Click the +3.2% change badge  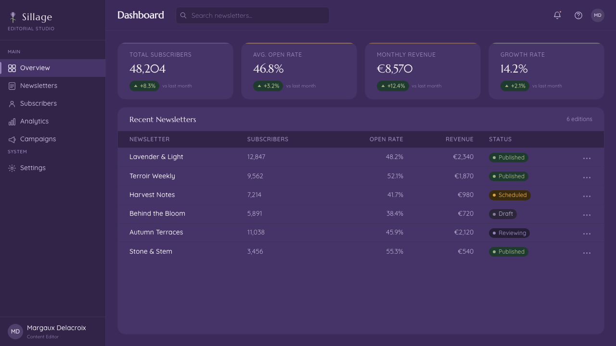tap(268, 86)
